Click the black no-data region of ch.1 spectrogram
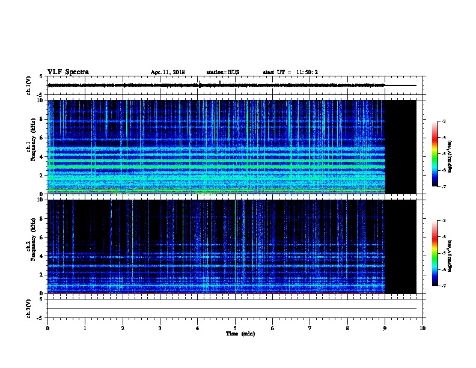476x368 pixels. [401, 147]
